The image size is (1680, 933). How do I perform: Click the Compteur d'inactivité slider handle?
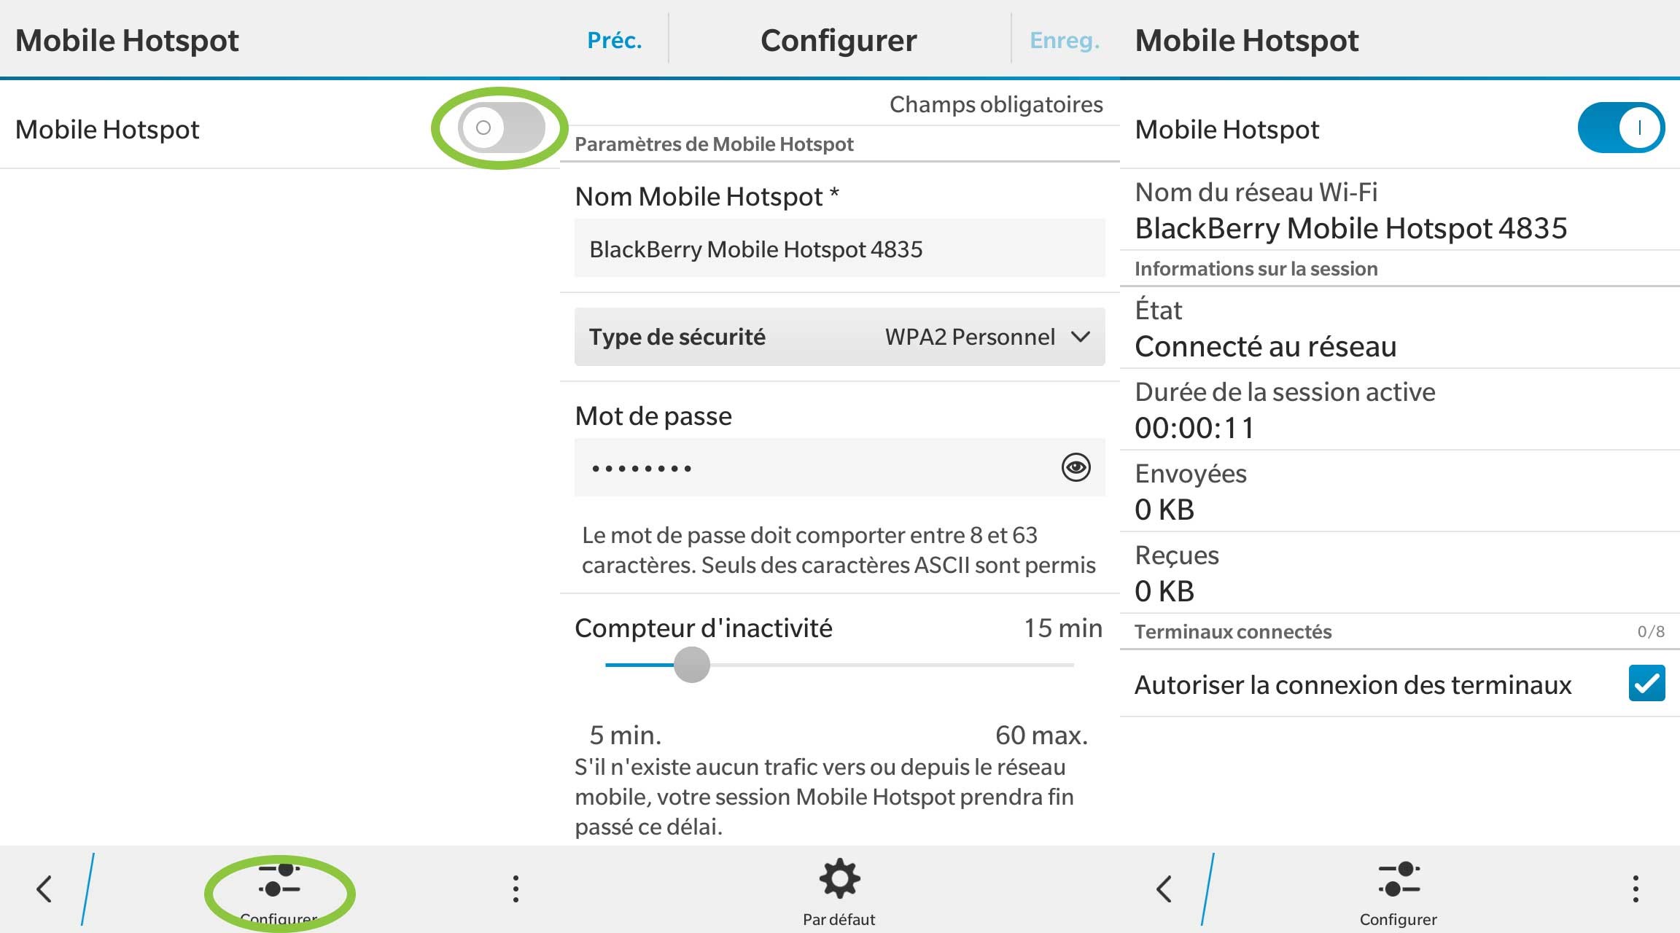pyautogui.click(x=691, y=665)
